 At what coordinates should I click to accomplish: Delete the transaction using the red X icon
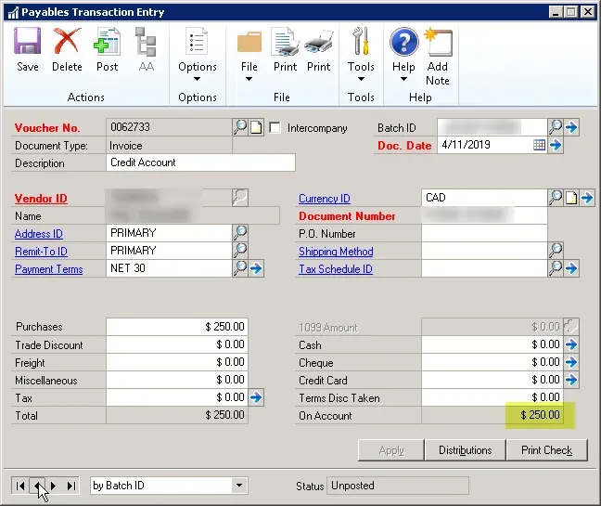coord(67,49)
